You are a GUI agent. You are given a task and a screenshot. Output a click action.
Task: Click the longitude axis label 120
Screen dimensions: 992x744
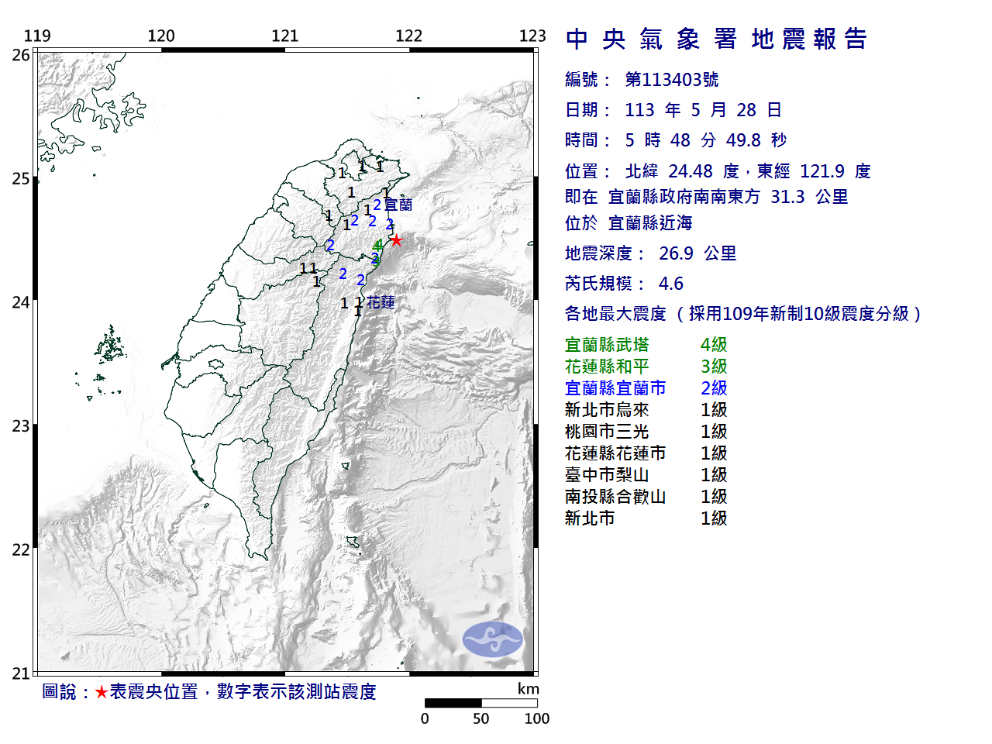click(161, 36)
